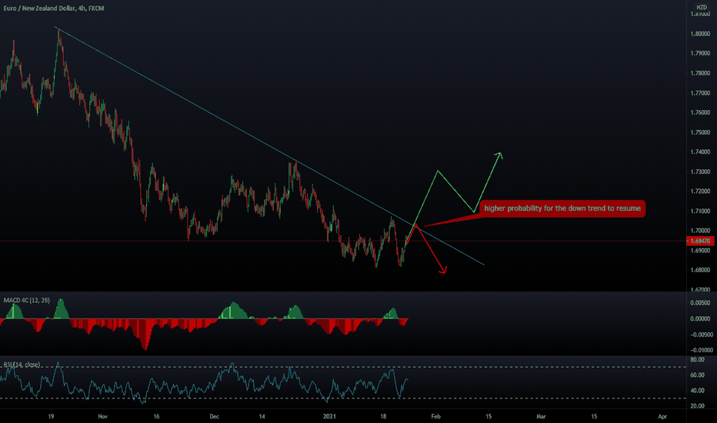Click the Dec label on time axis

point(214,417)
